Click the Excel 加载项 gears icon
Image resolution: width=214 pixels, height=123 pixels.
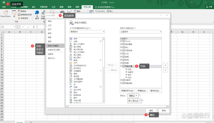pos(43,13)
